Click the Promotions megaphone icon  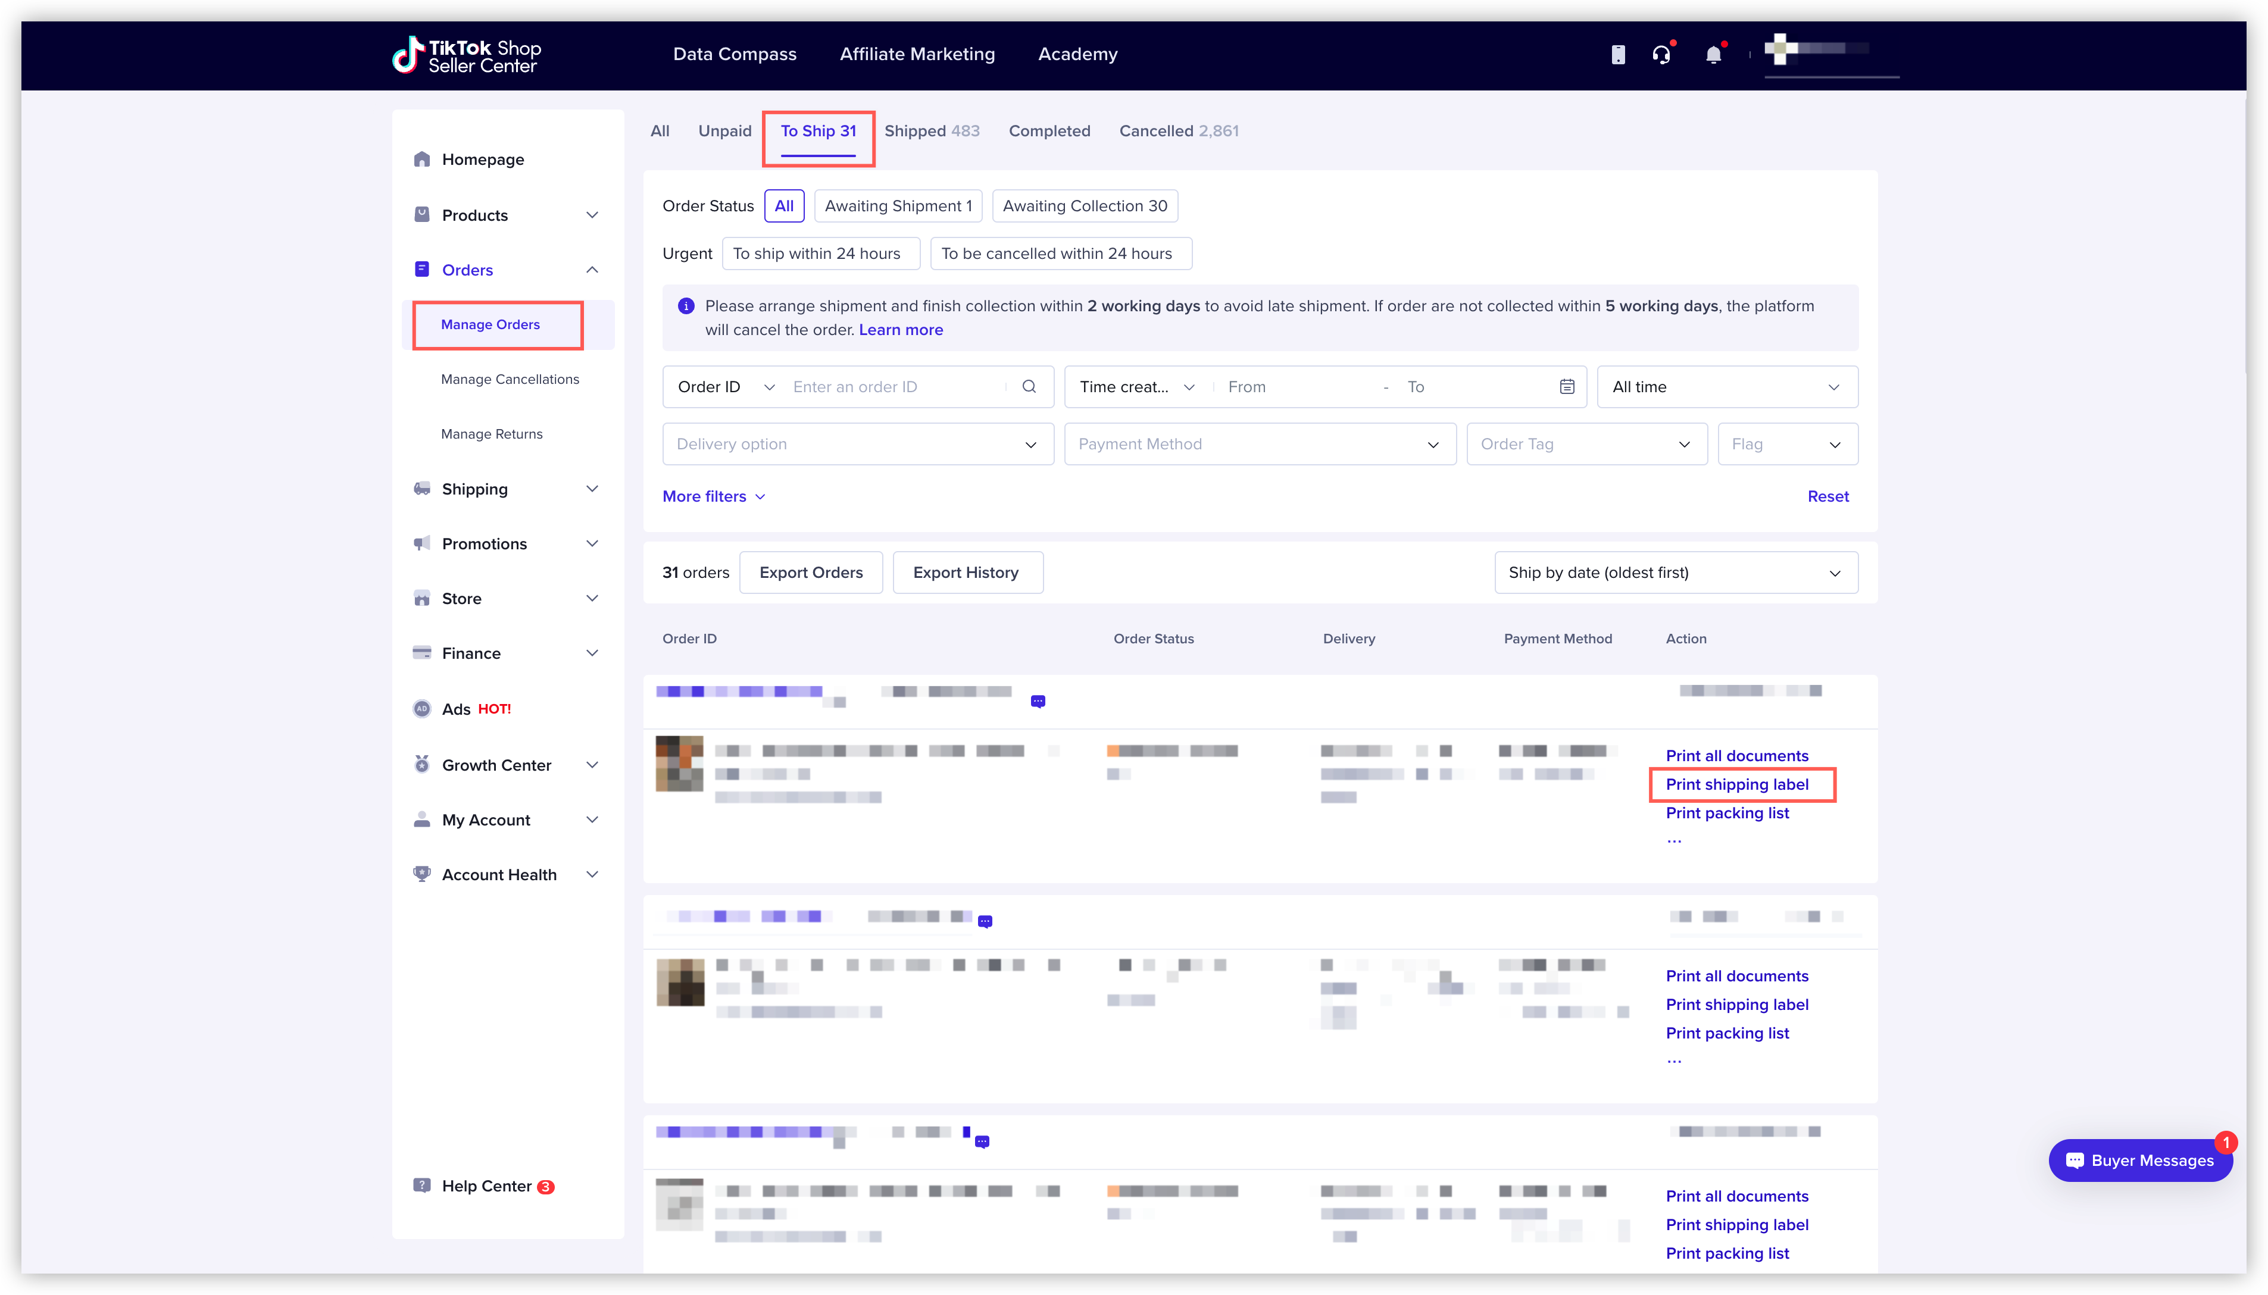click(421, 543)
